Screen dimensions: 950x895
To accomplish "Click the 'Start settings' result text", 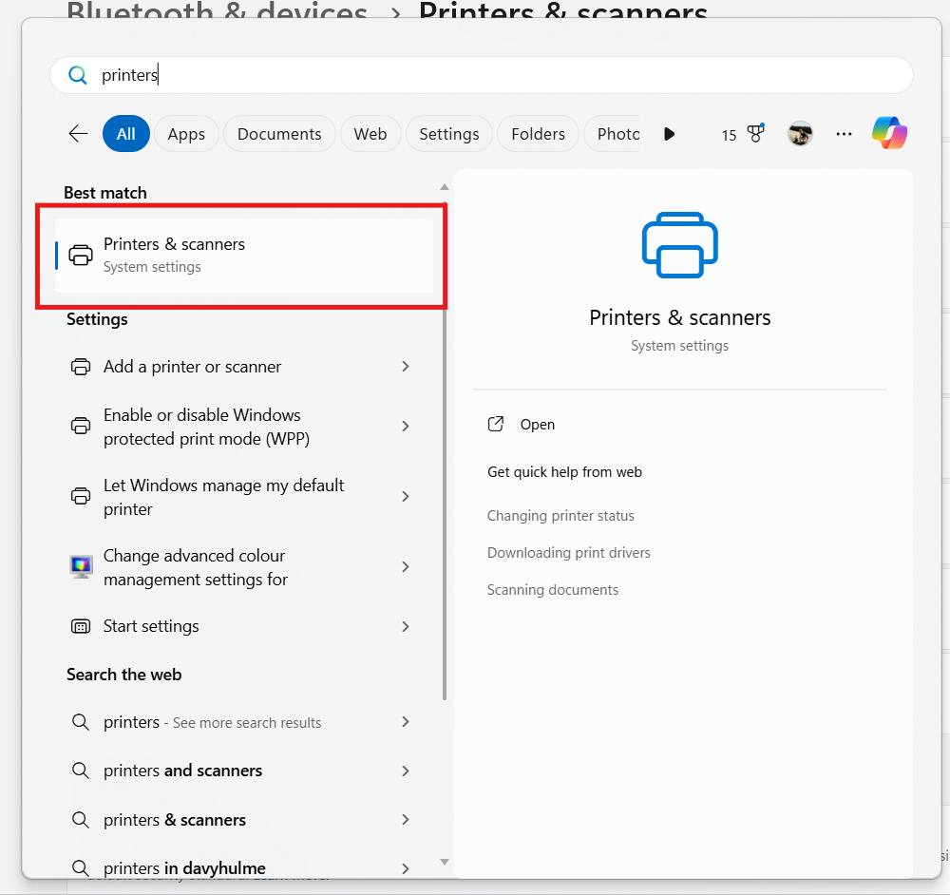I will pos(151,626).
